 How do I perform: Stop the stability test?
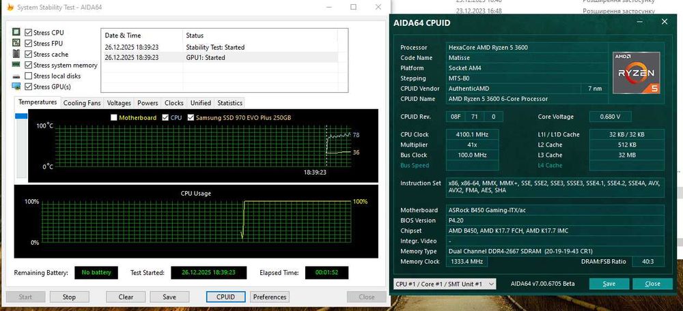[69, 297]
